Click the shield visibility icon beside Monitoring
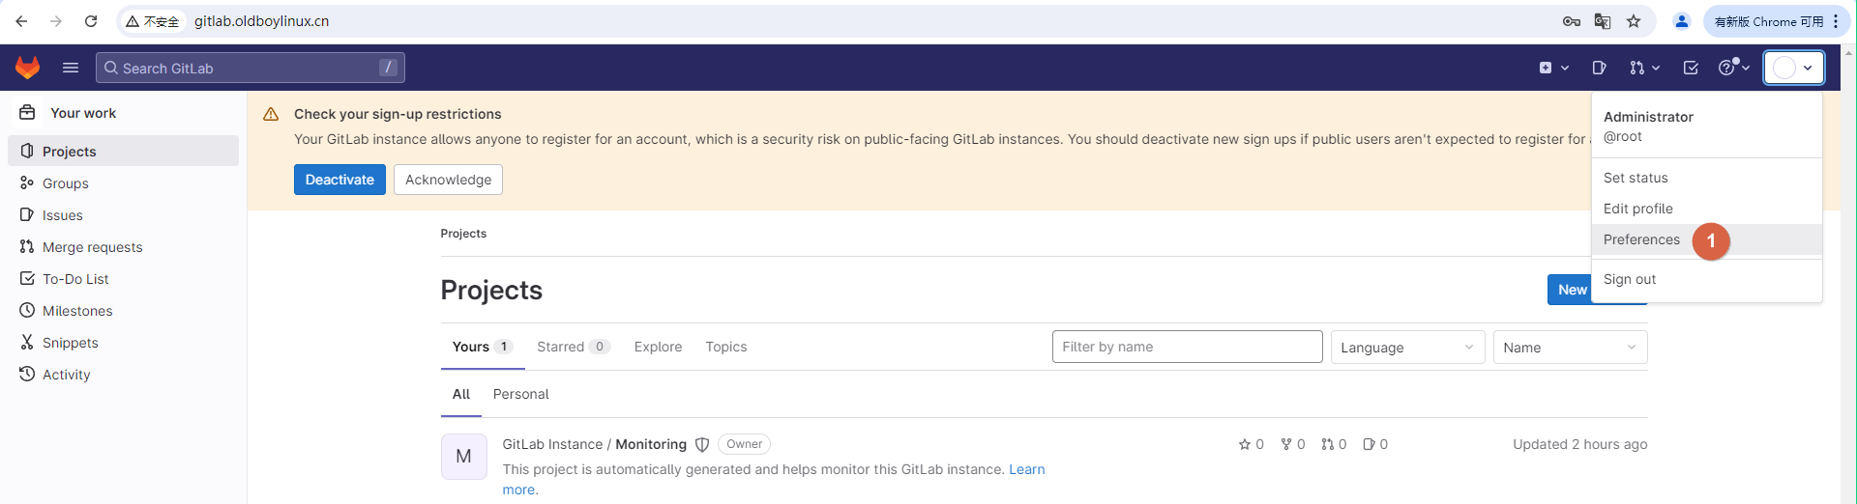Image resolution: width=1857 pixels, height=504 pixels. [702, 445]
